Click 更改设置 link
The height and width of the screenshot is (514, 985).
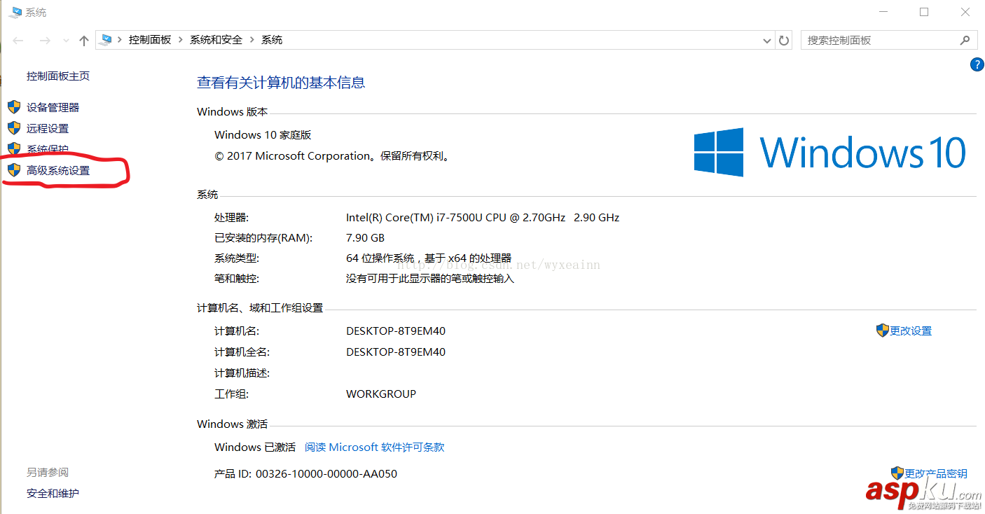(911, 331)
